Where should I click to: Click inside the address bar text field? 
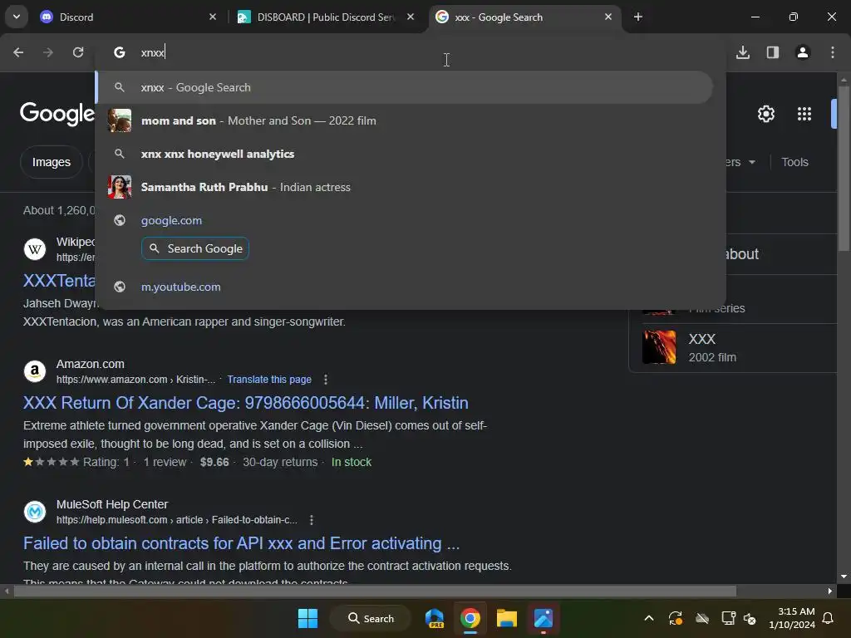[423, 52]
